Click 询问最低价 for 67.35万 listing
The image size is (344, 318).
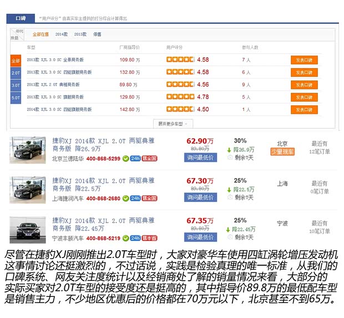(200, 237)
